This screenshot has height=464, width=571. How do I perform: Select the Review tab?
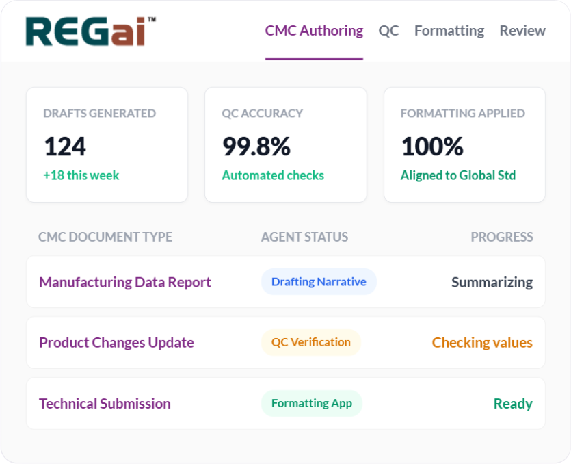click(x=522, y=31)
